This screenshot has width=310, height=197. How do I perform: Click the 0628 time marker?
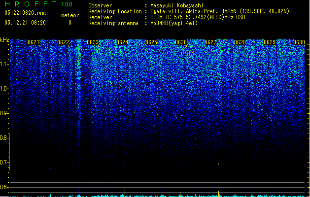(x=240, y=42)
